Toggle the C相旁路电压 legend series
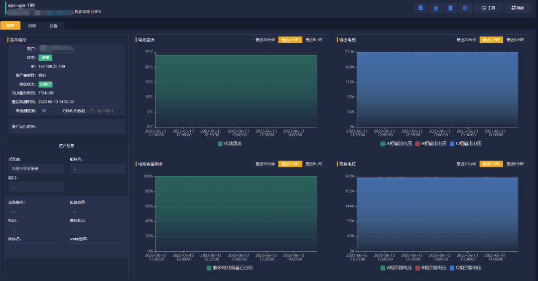Screen dimensions: 538x281 click(466, 268)
